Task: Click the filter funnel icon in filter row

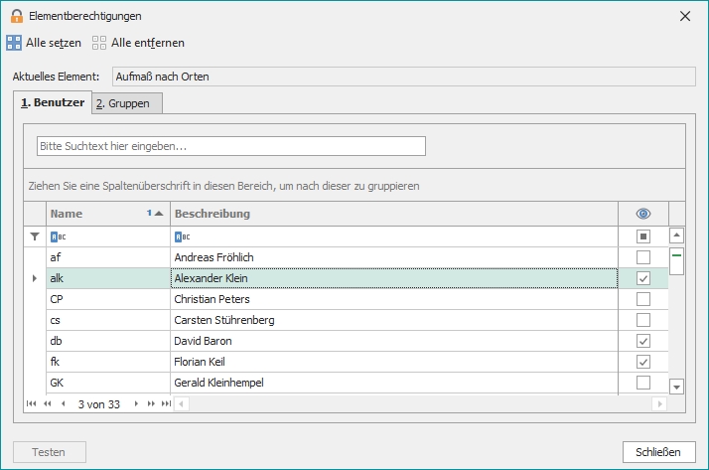Action: pos(35,236)
